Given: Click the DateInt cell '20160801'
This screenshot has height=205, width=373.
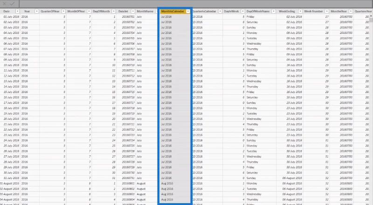Looking at the screenshot, I should coord(128,184).
